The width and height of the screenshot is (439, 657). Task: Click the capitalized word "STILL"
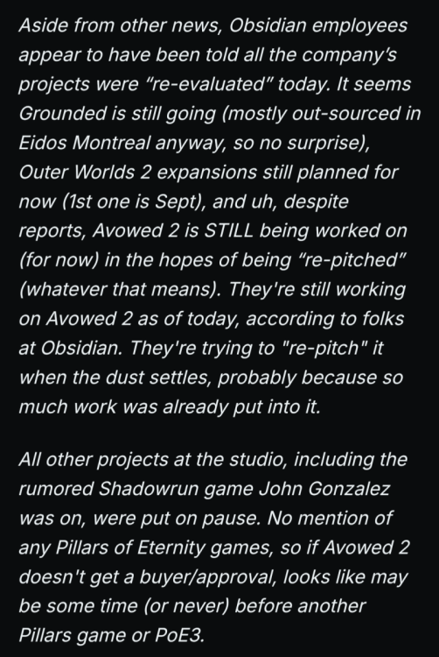coord(228,231)
